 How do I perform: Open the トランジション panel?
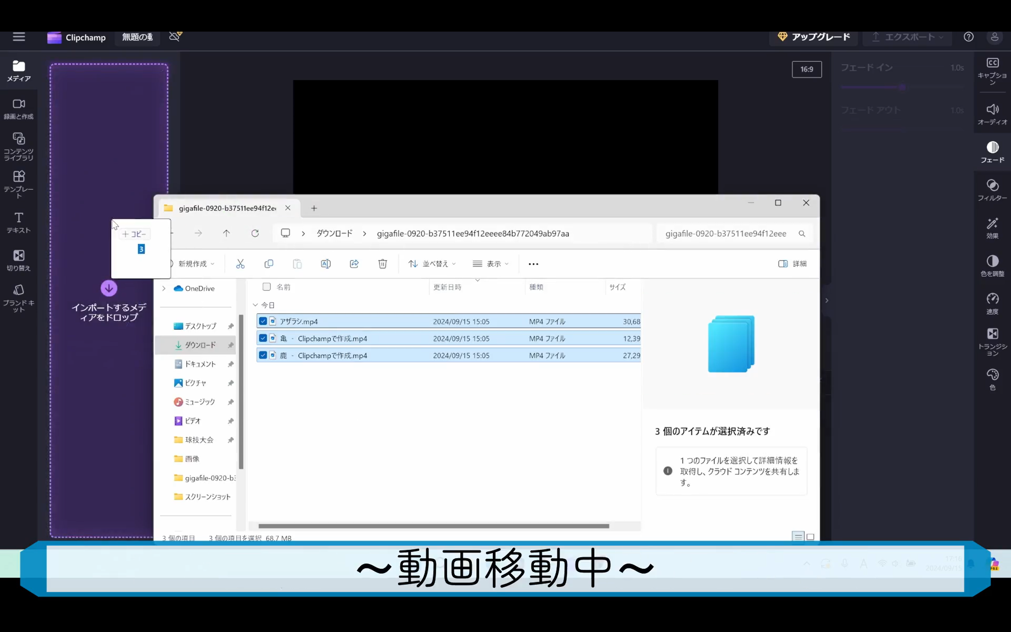992,342
